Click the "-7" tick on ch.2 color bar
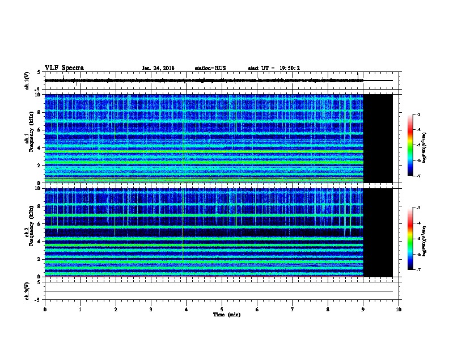Viewport: 449px width, 347px height. (x=418, y=269)
